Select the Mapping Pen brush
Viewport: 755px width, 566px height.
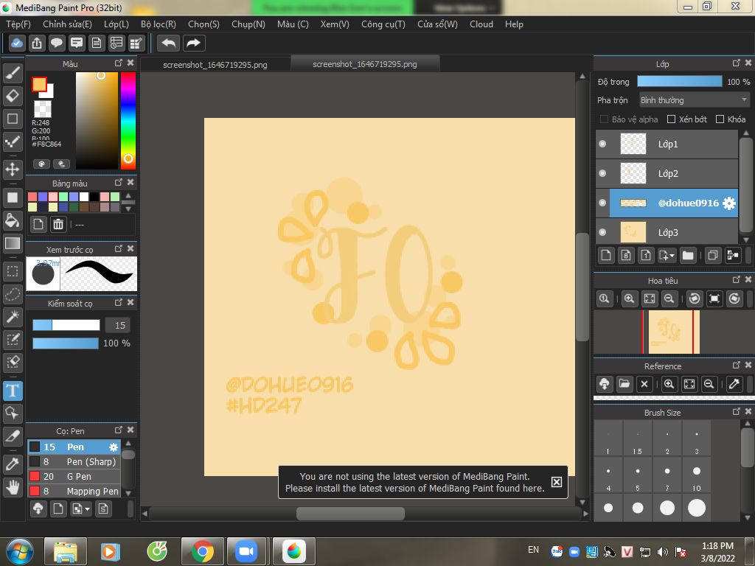click(74, 491)
